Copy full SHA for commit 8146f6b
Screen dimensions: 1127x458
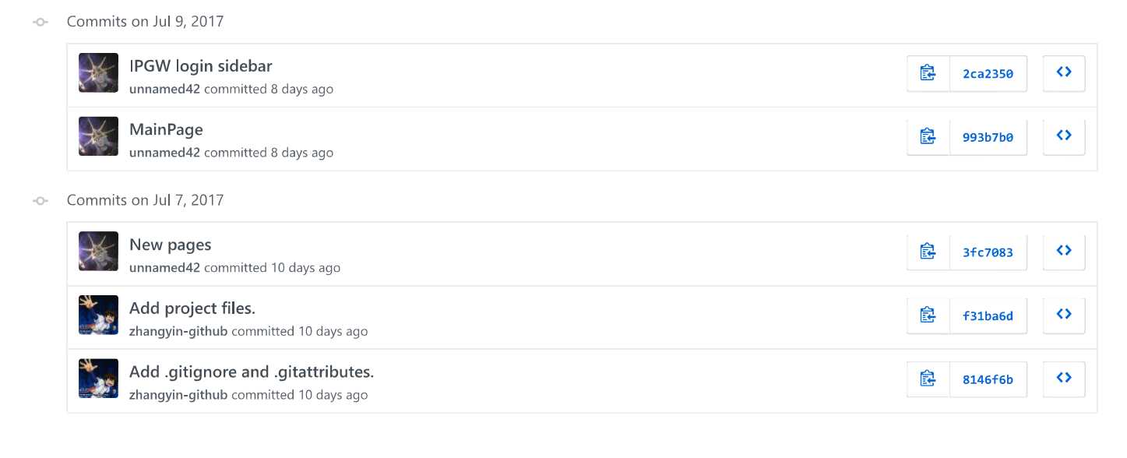pyautogui.click(x=928, y=379)
